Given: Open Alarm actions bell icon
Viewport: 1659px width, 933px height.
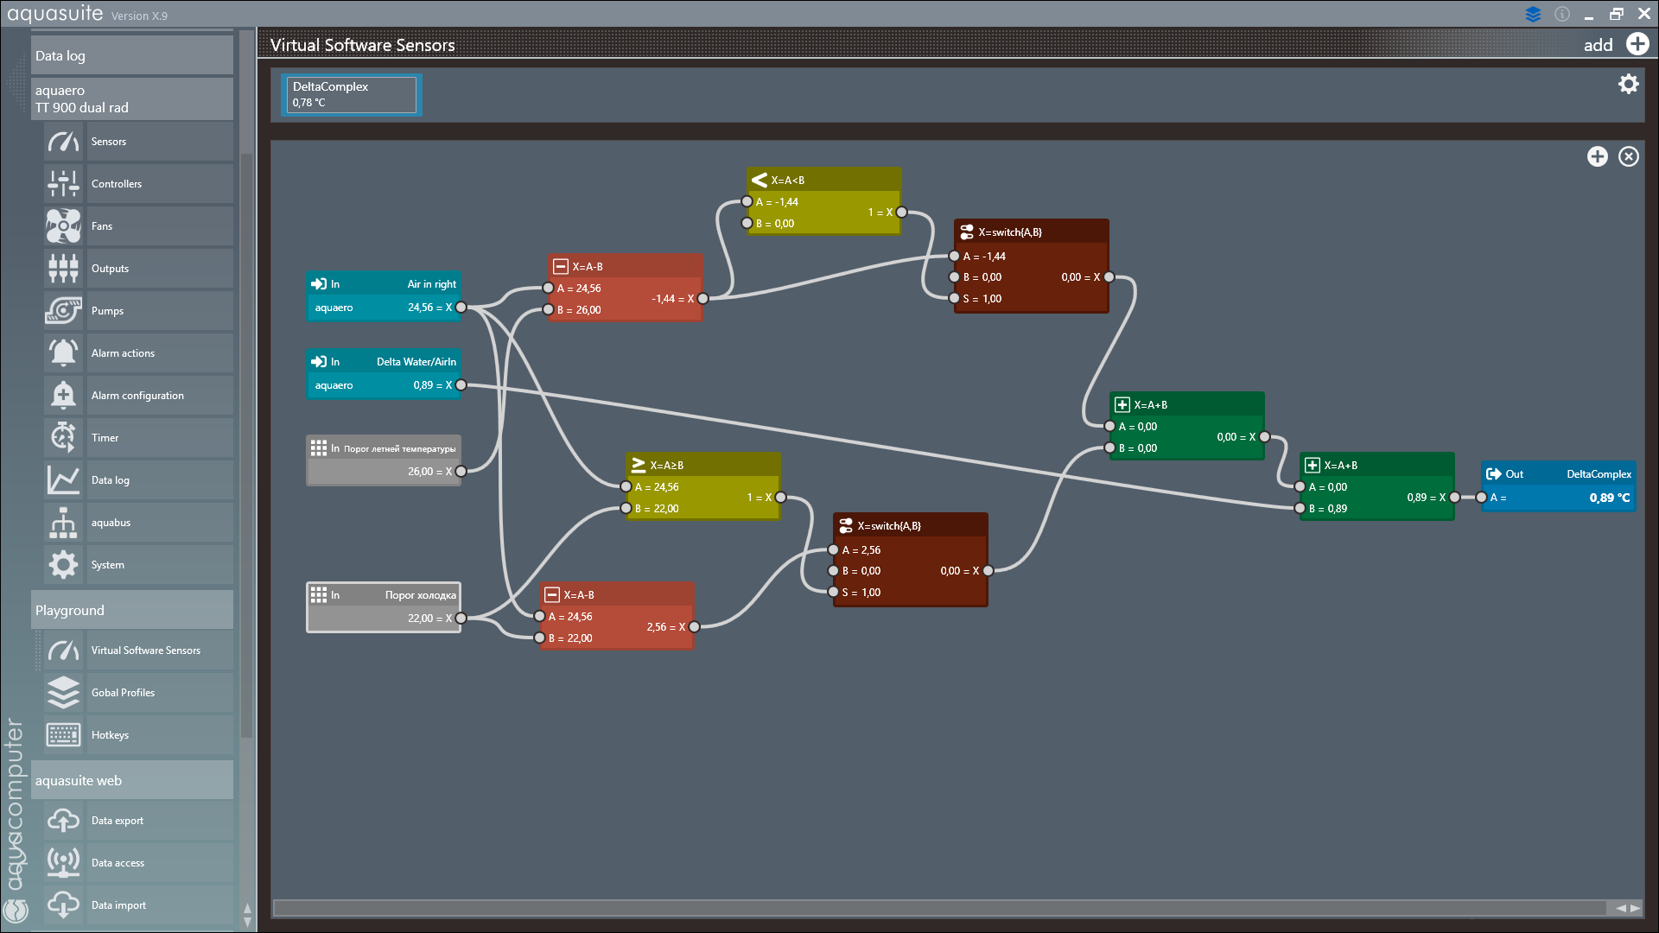Looking at the screenshot, I should (x=63, y=353).
